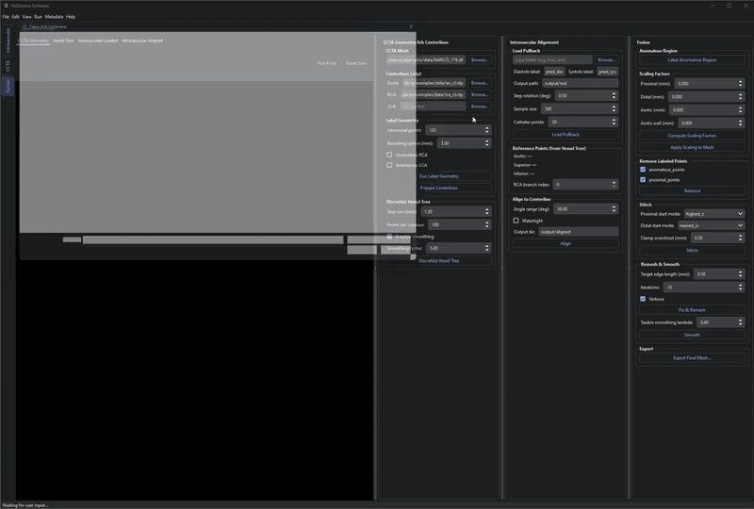Switch to the Intravascular Aligned tab
The height and width of the screenshot is (509, 754).
142,41
